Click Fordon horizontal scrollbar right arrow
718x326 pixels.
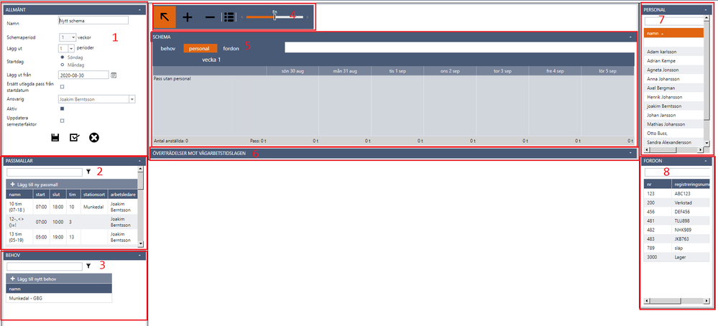(707, 302)
